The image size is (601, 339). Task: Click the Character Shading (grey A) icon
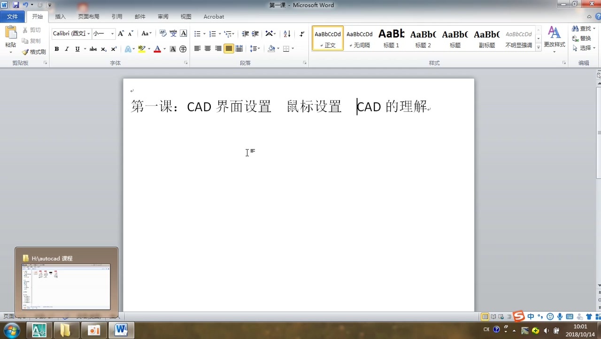point(173,49)
